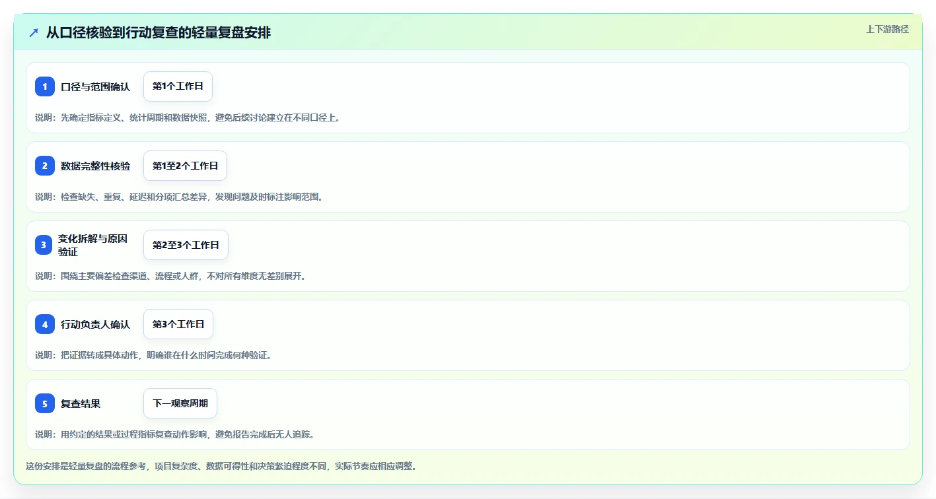Screen dimensions: 936x499
Task: Click the 行动负责人确认 step title
Action: [x=95, y=324]
